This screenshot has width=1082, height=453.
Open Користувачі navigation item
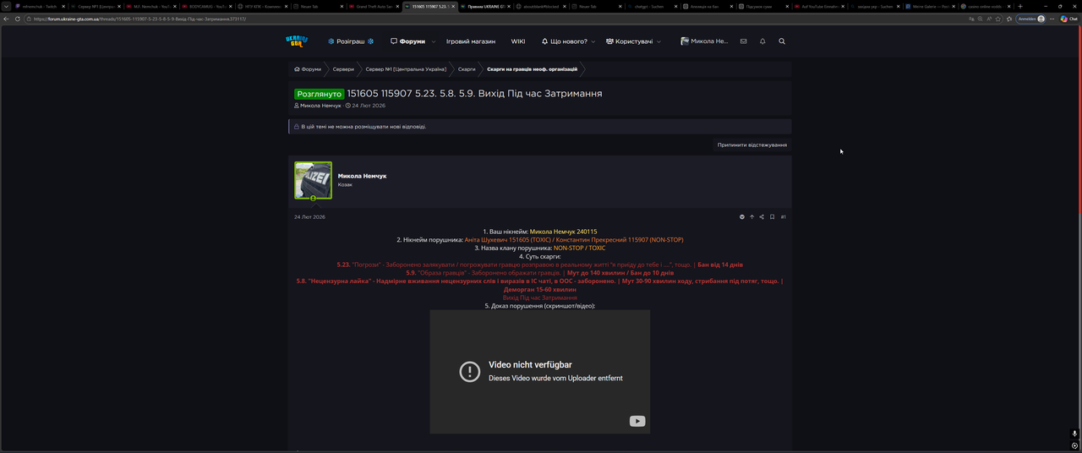[x=629, y=41]
